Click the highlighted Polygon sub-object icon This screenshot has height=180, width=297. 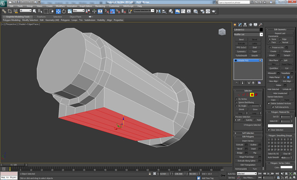coord(252,95)
